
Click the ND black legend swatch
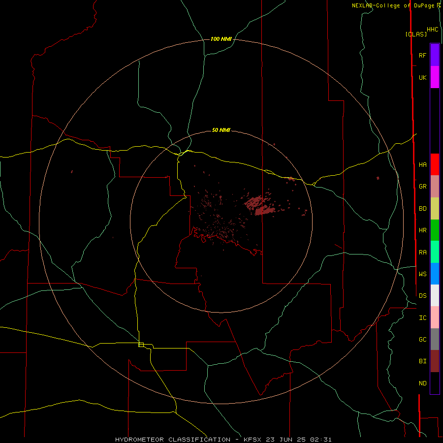click(x=435, y=383)
